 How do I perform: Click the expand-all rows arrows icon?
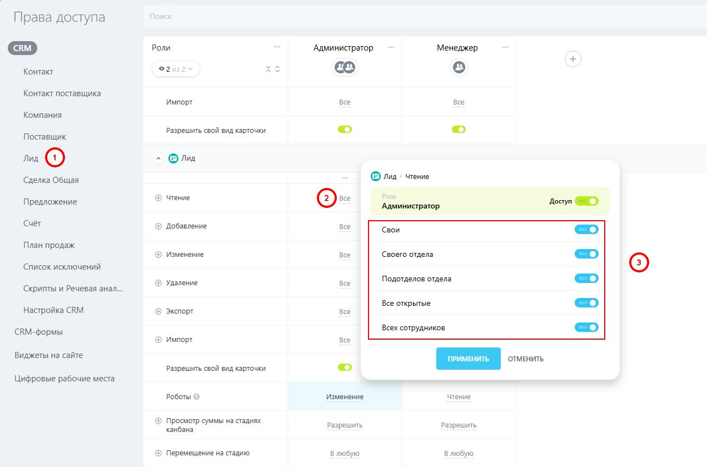tap(277, 69)
